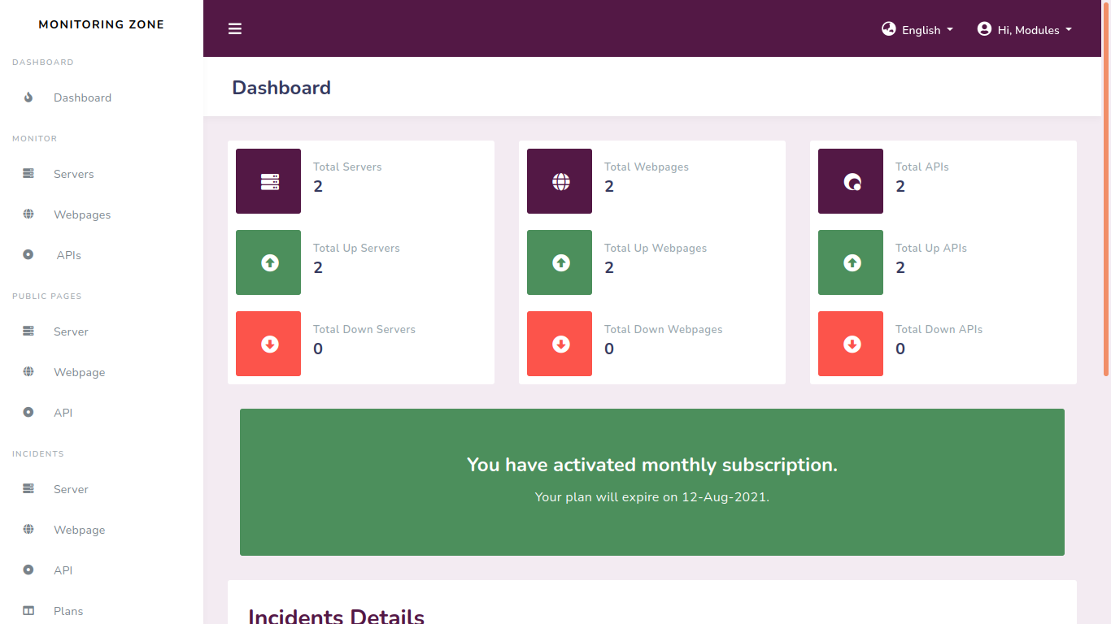
Task: Click the Total Servers purple icon tile
Action: tap(268, 181)
